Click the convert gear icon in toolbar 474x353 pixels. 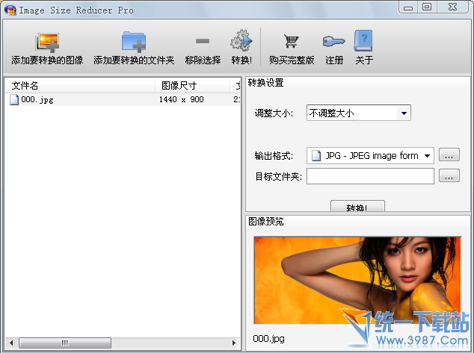pyautogui.click(x=241, y=42)
